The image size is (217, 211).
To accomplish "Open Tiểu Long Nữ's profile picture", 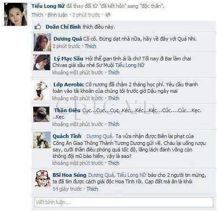I will (16, 14).
